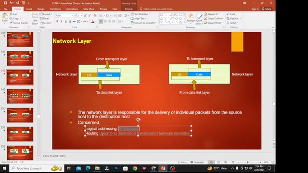Viewport: 308px width, 173px height.
Task: Clear all formatting eraser icon
Action: pyautogui.click(x=95, y=15)
